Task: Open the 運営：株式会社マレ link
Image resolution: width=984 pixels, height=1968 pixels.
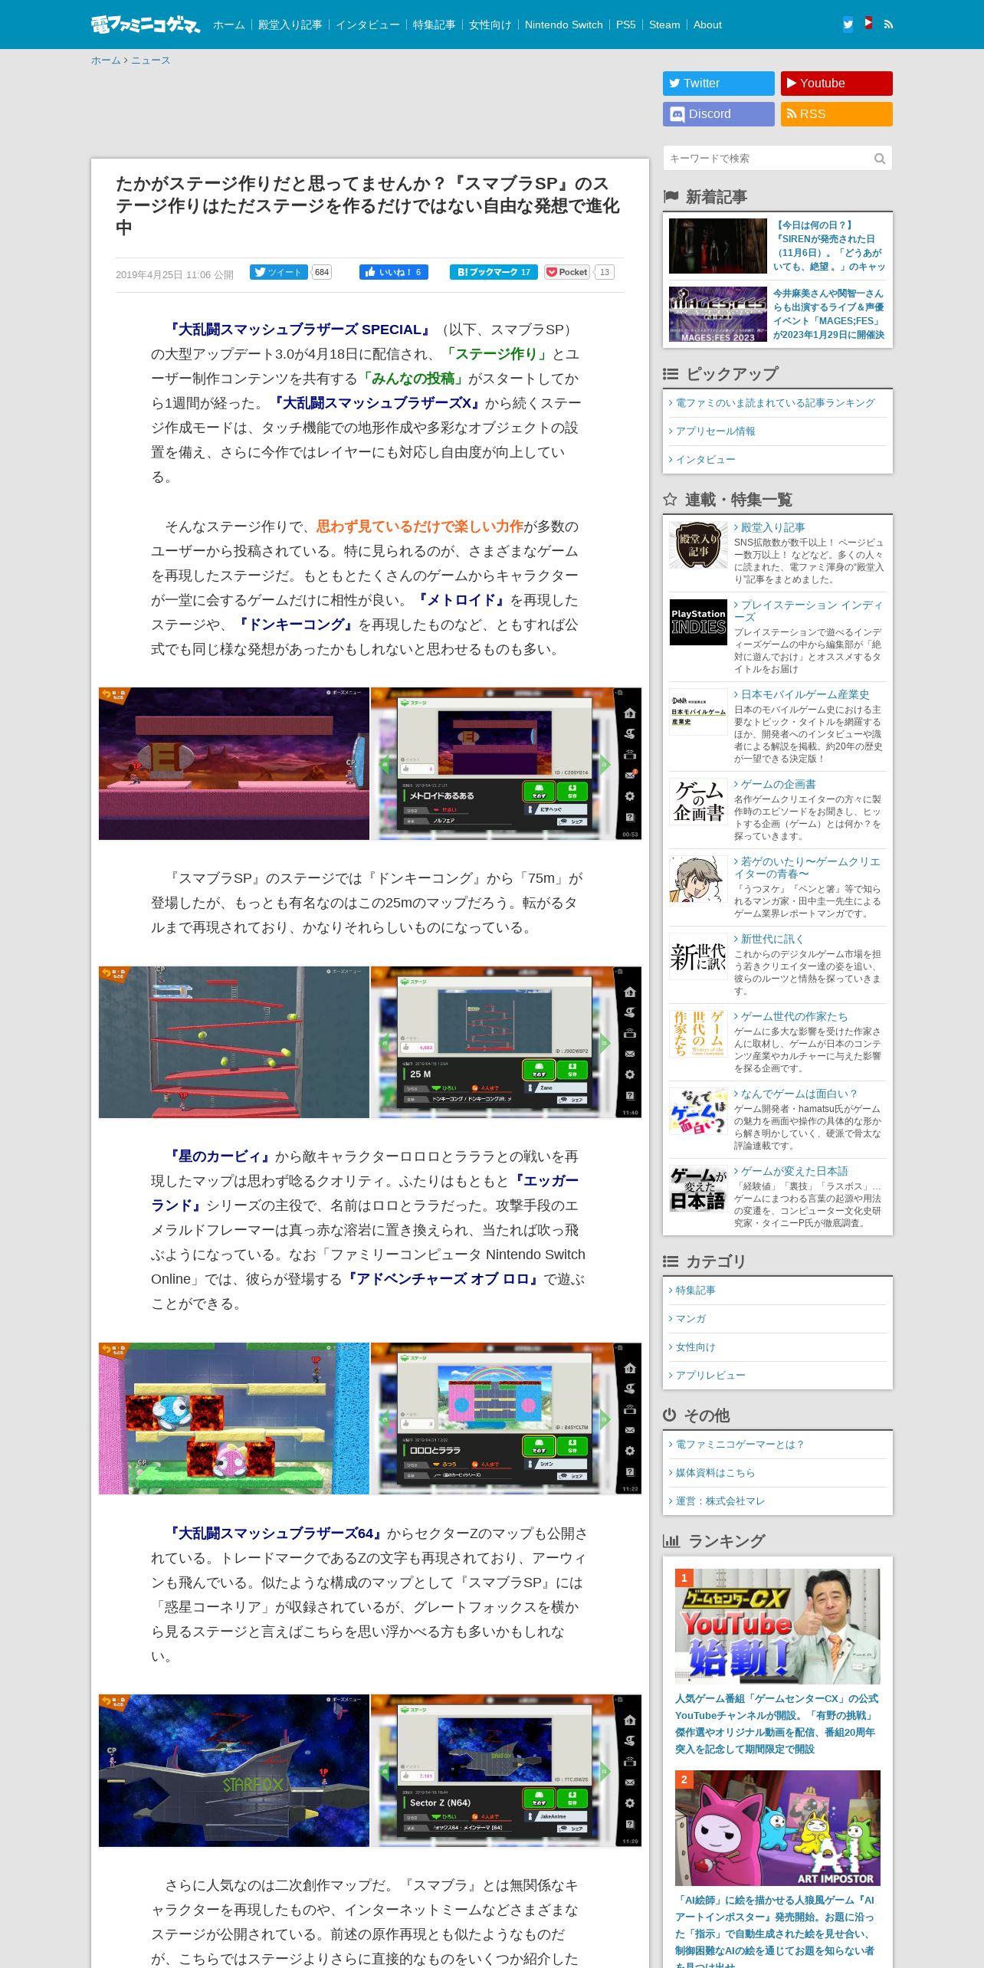Action: click(x=720, y=1501)
